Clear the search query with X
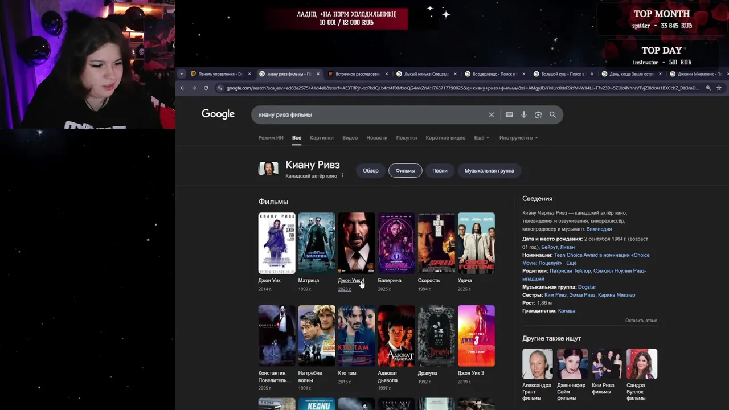 tap(492, 114)
